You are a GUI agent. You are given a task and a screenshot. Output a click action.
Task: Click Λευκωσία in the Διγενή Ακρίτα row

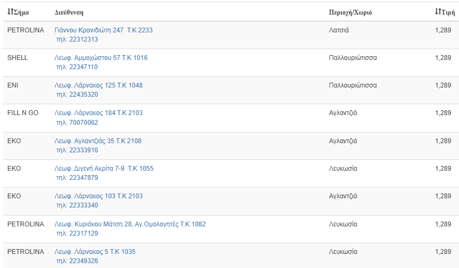tap(343, 169)
